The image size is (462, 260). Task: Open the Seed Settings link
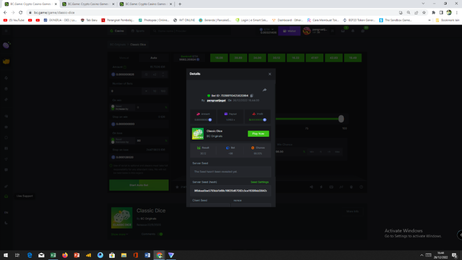point(259,182)
